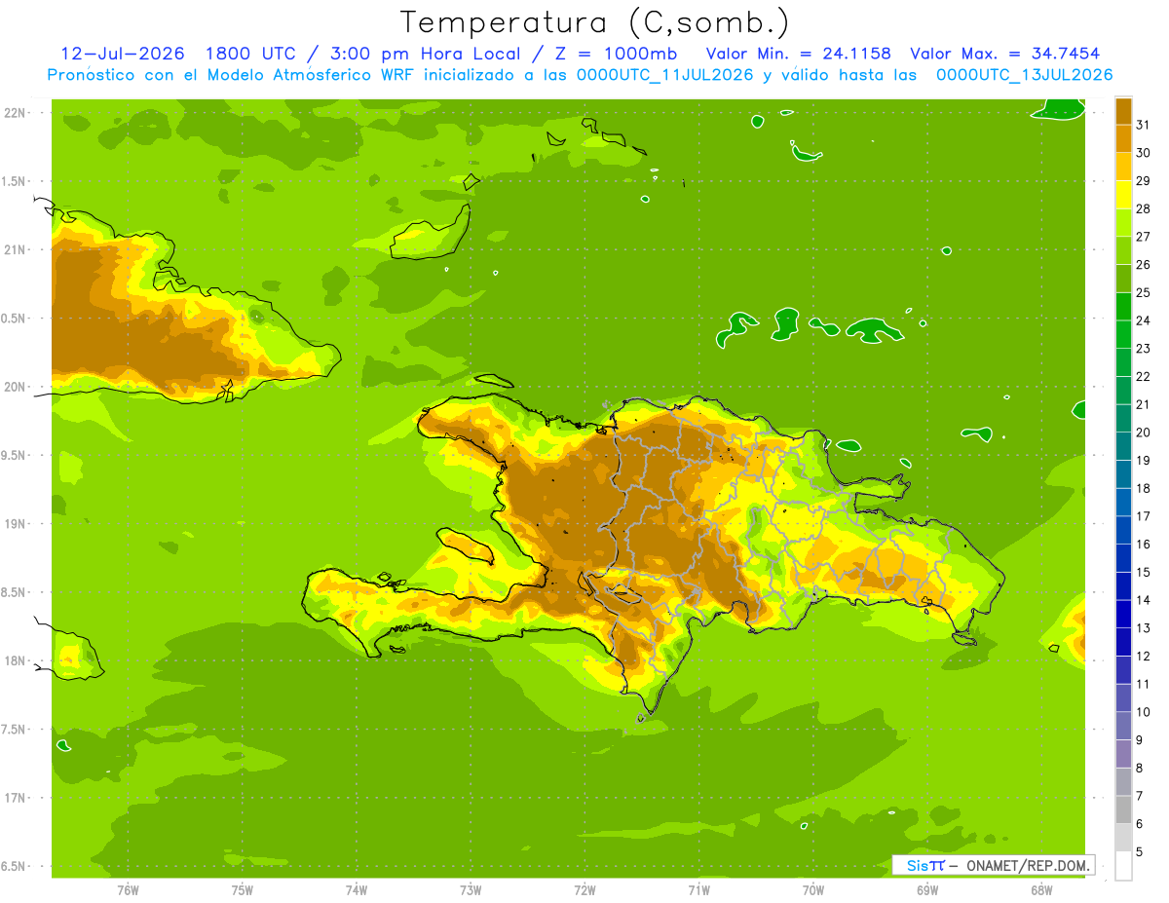The height and width of the screenshot is (903, 1169).
Task: Pick the orange legend swatch between 30 and 31
Action: click(x=1123, y=138)
